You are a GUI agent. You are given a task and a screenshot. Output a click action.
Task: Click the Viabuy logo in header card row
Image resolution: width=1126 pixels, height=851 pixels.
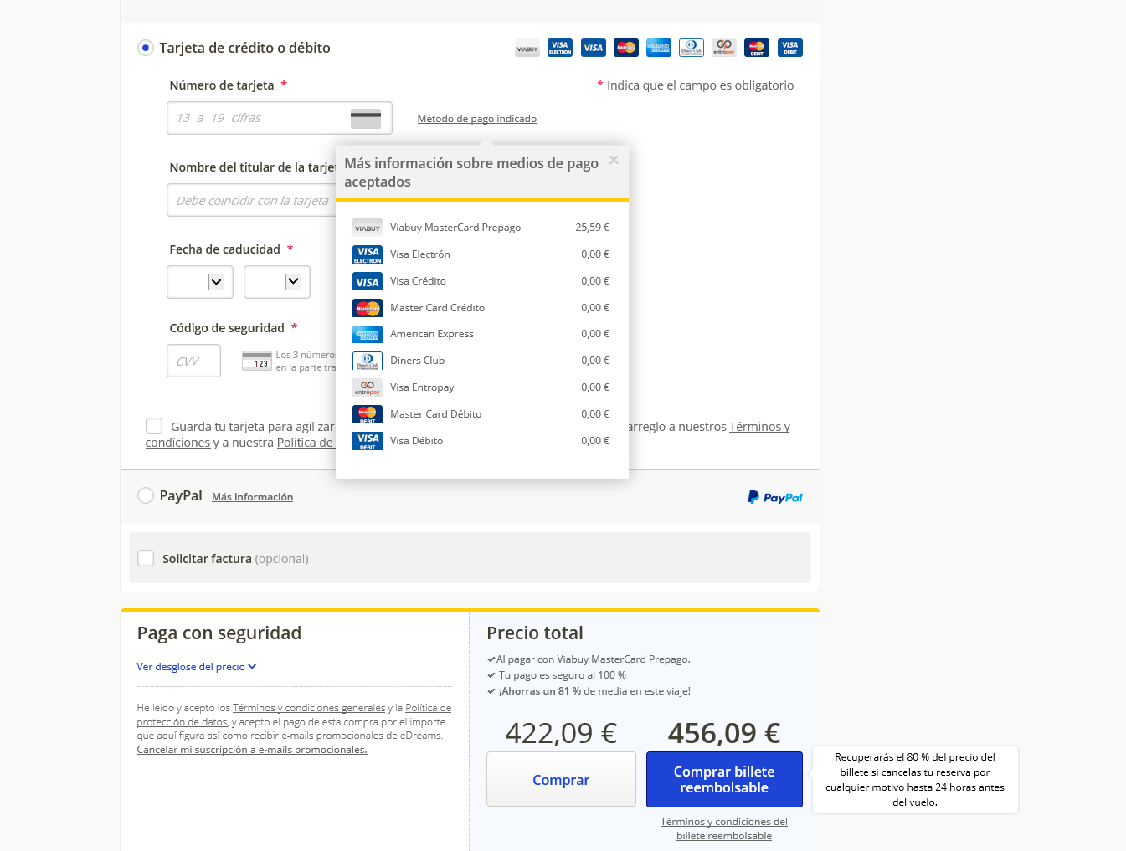point(527,49)
